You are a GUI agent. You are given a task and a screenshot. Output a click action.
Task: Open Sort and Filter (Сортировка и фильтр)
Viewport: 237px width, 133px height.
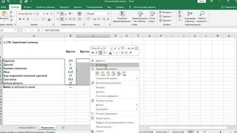(x=190, y=17)
